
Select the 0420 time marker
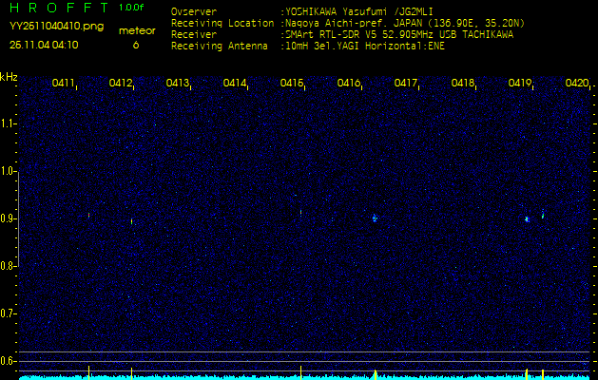tap(576, 84)
